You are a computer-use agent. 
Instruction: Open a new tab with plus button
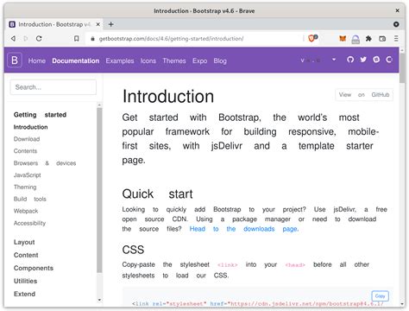111,24
